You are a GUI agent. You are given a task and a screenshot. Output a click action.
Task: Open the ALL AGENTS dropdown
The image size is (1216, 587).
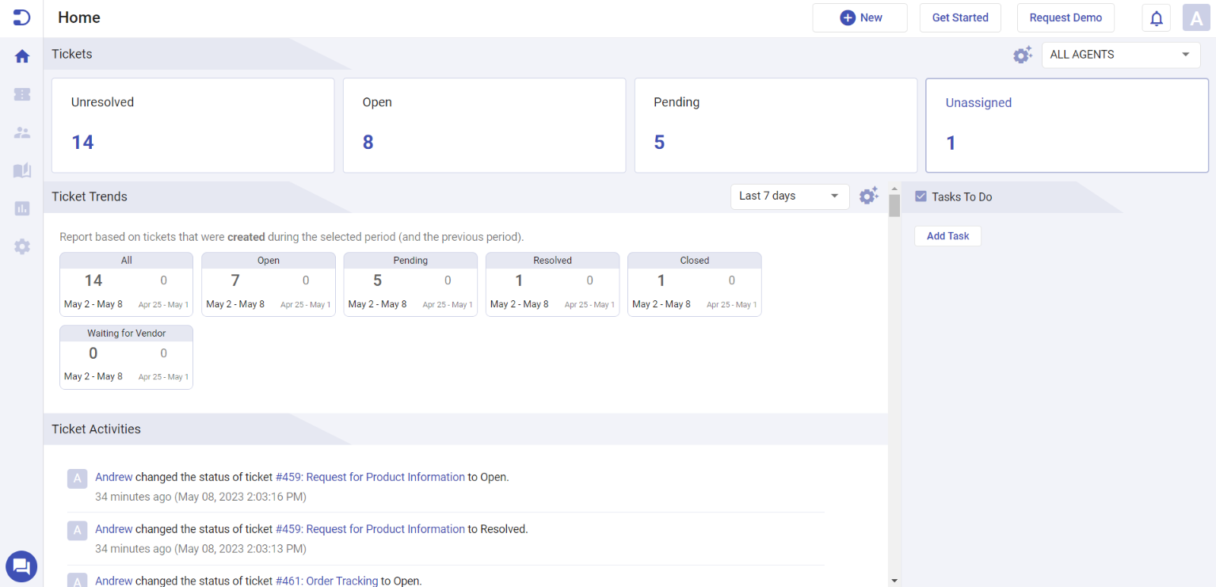[x=1120, y=54]
